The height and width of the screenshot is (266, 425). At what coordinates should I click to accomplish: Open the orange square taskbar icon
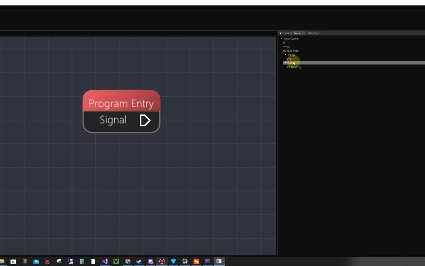click(196, 262)
